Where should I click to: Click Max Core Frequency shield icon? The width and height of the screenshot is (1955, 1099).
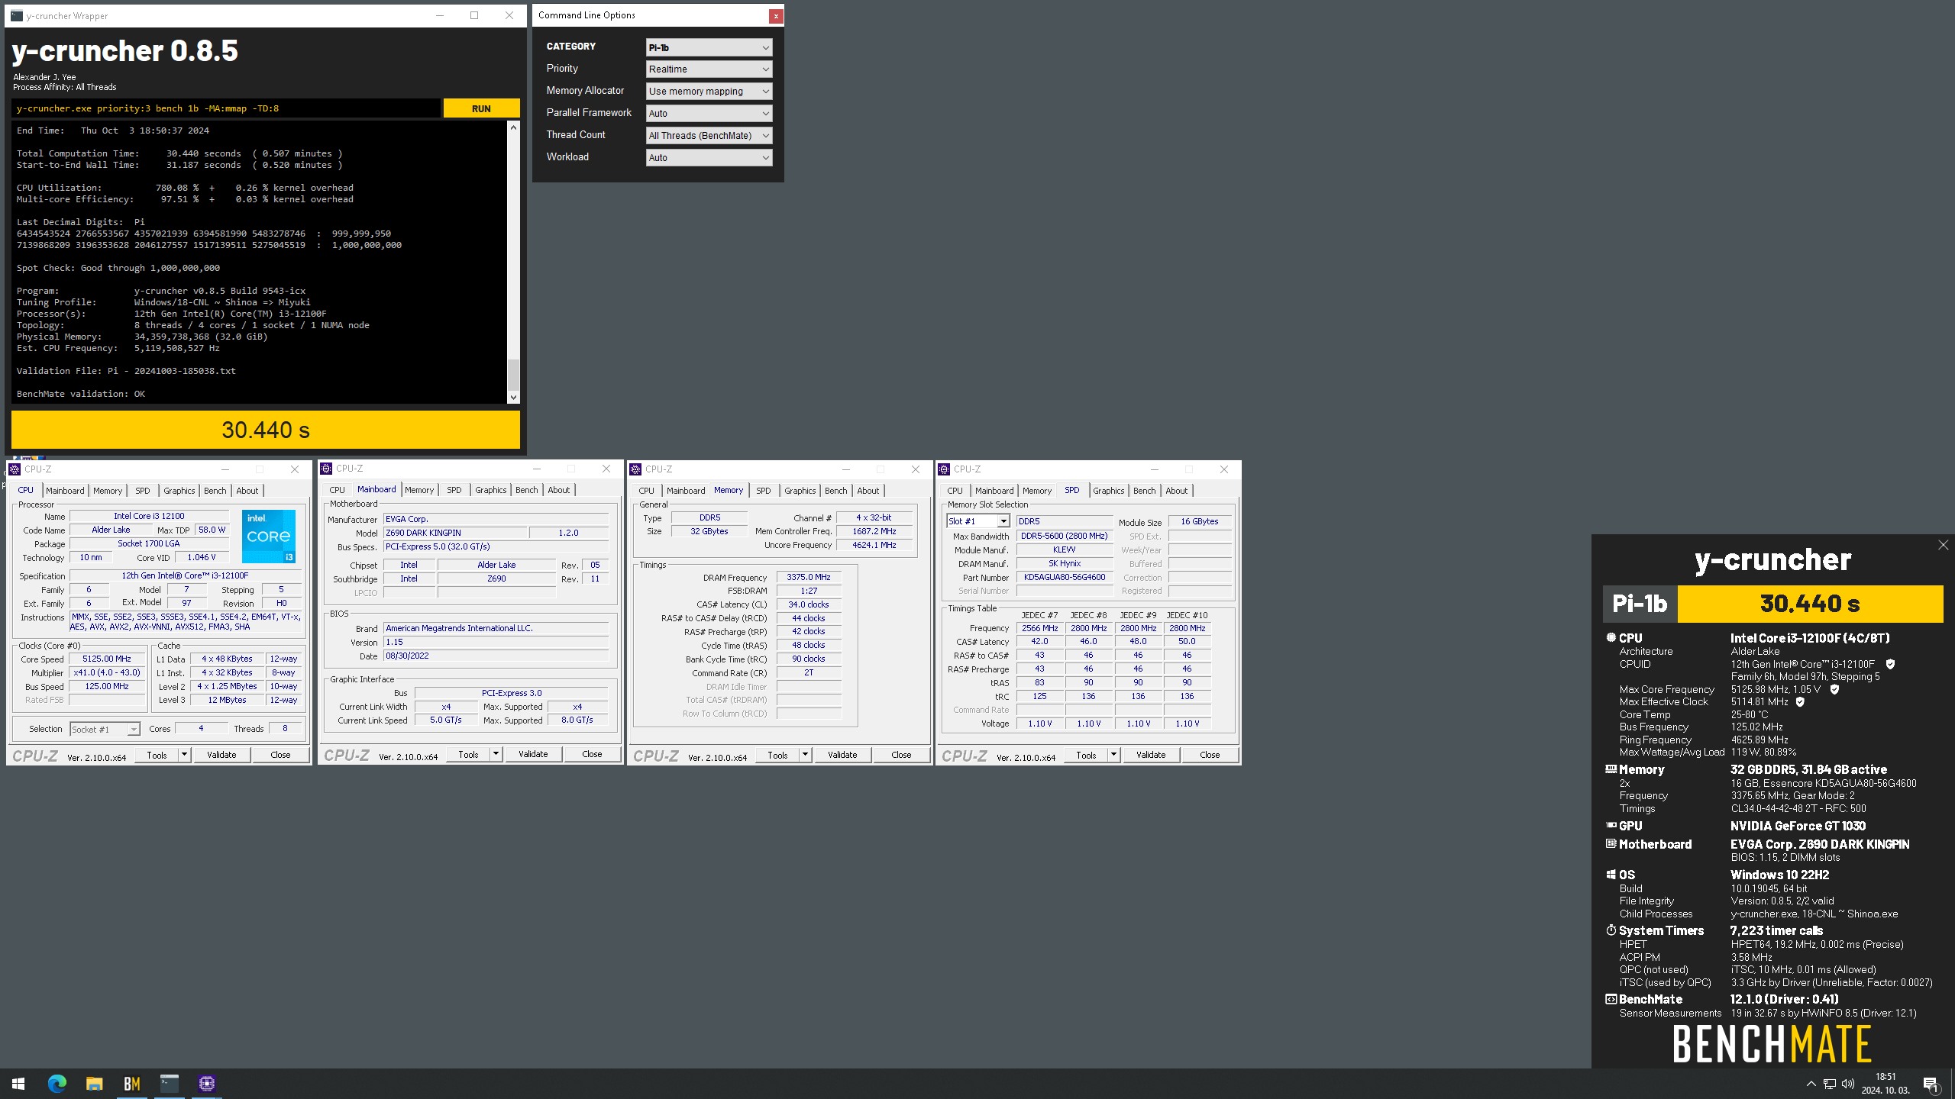(1834, 689)
